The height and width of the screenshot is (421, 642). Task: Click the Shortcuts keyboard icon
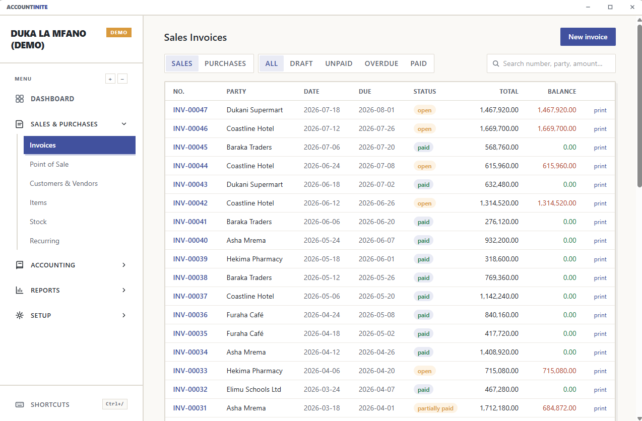click(x=20, y=404)
